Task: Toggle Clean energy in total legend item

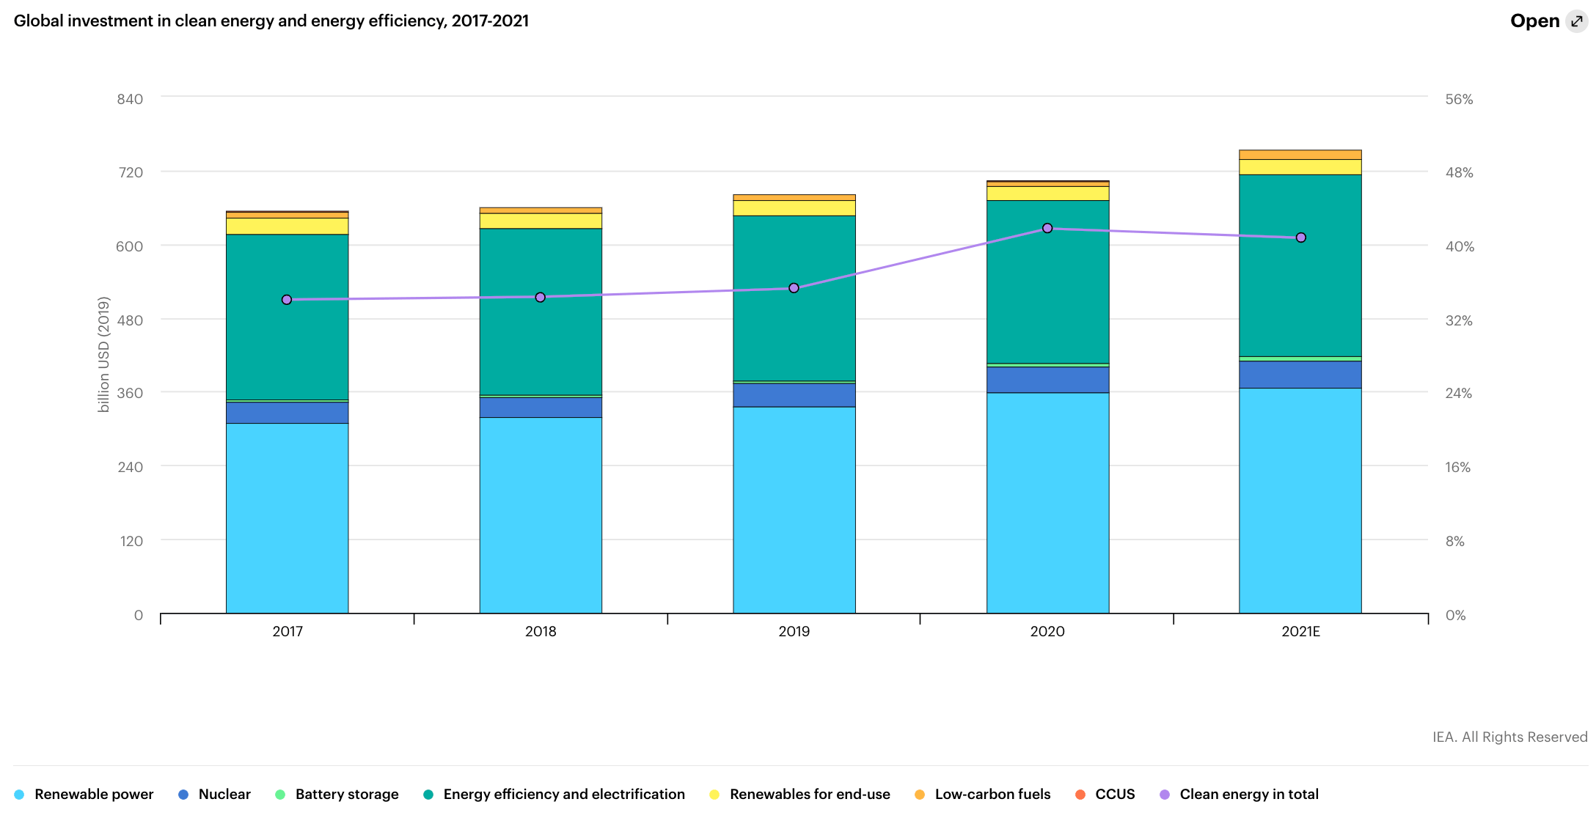Action: pyautogui.click(x=1239, y=794)
